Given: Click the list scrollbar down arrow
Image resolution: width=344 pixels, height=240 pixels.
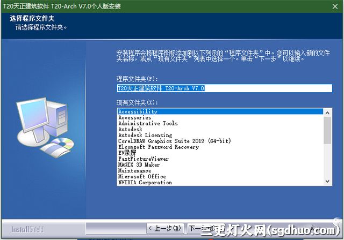Looking at the screenshot, I should click(x=327, y=181).
